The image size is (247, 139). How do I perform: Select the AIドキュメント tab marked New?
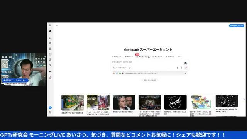coord(142,56)
